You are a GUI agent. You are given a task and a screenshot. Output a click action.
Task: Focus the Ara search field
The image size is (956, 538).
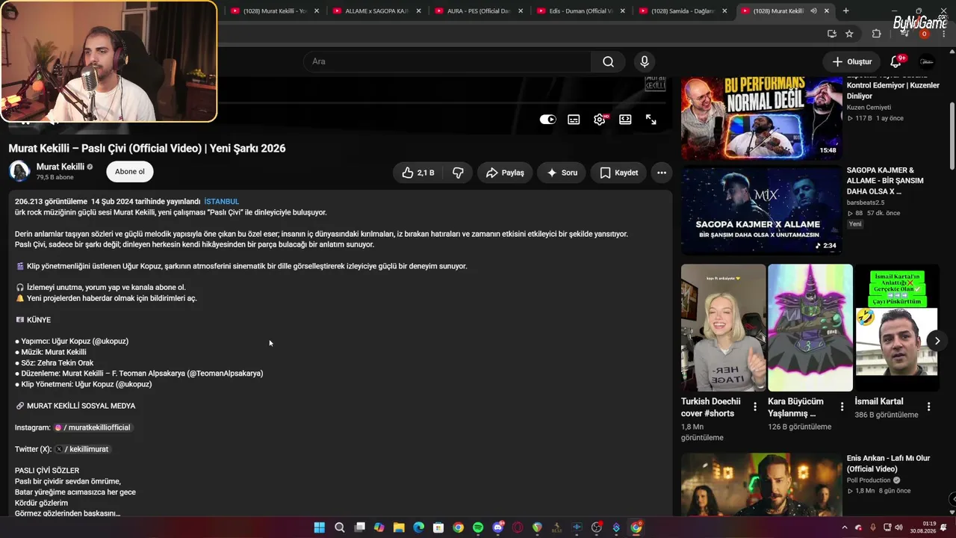447,62
